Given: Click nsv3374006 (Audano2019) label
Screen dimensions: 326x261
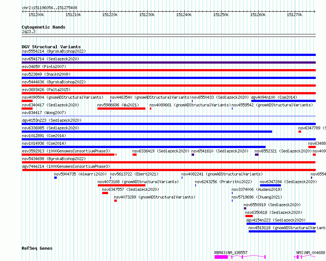Looking at the screenshot, I should point(257,189).
